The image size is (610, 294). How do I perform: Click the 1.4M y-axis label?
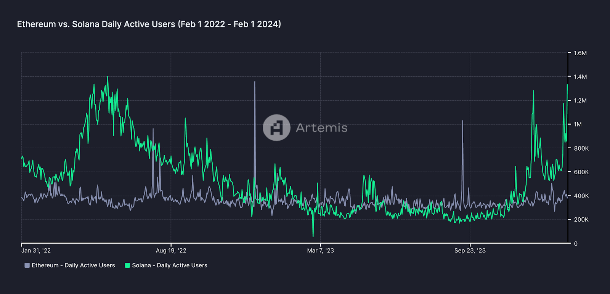580,77
